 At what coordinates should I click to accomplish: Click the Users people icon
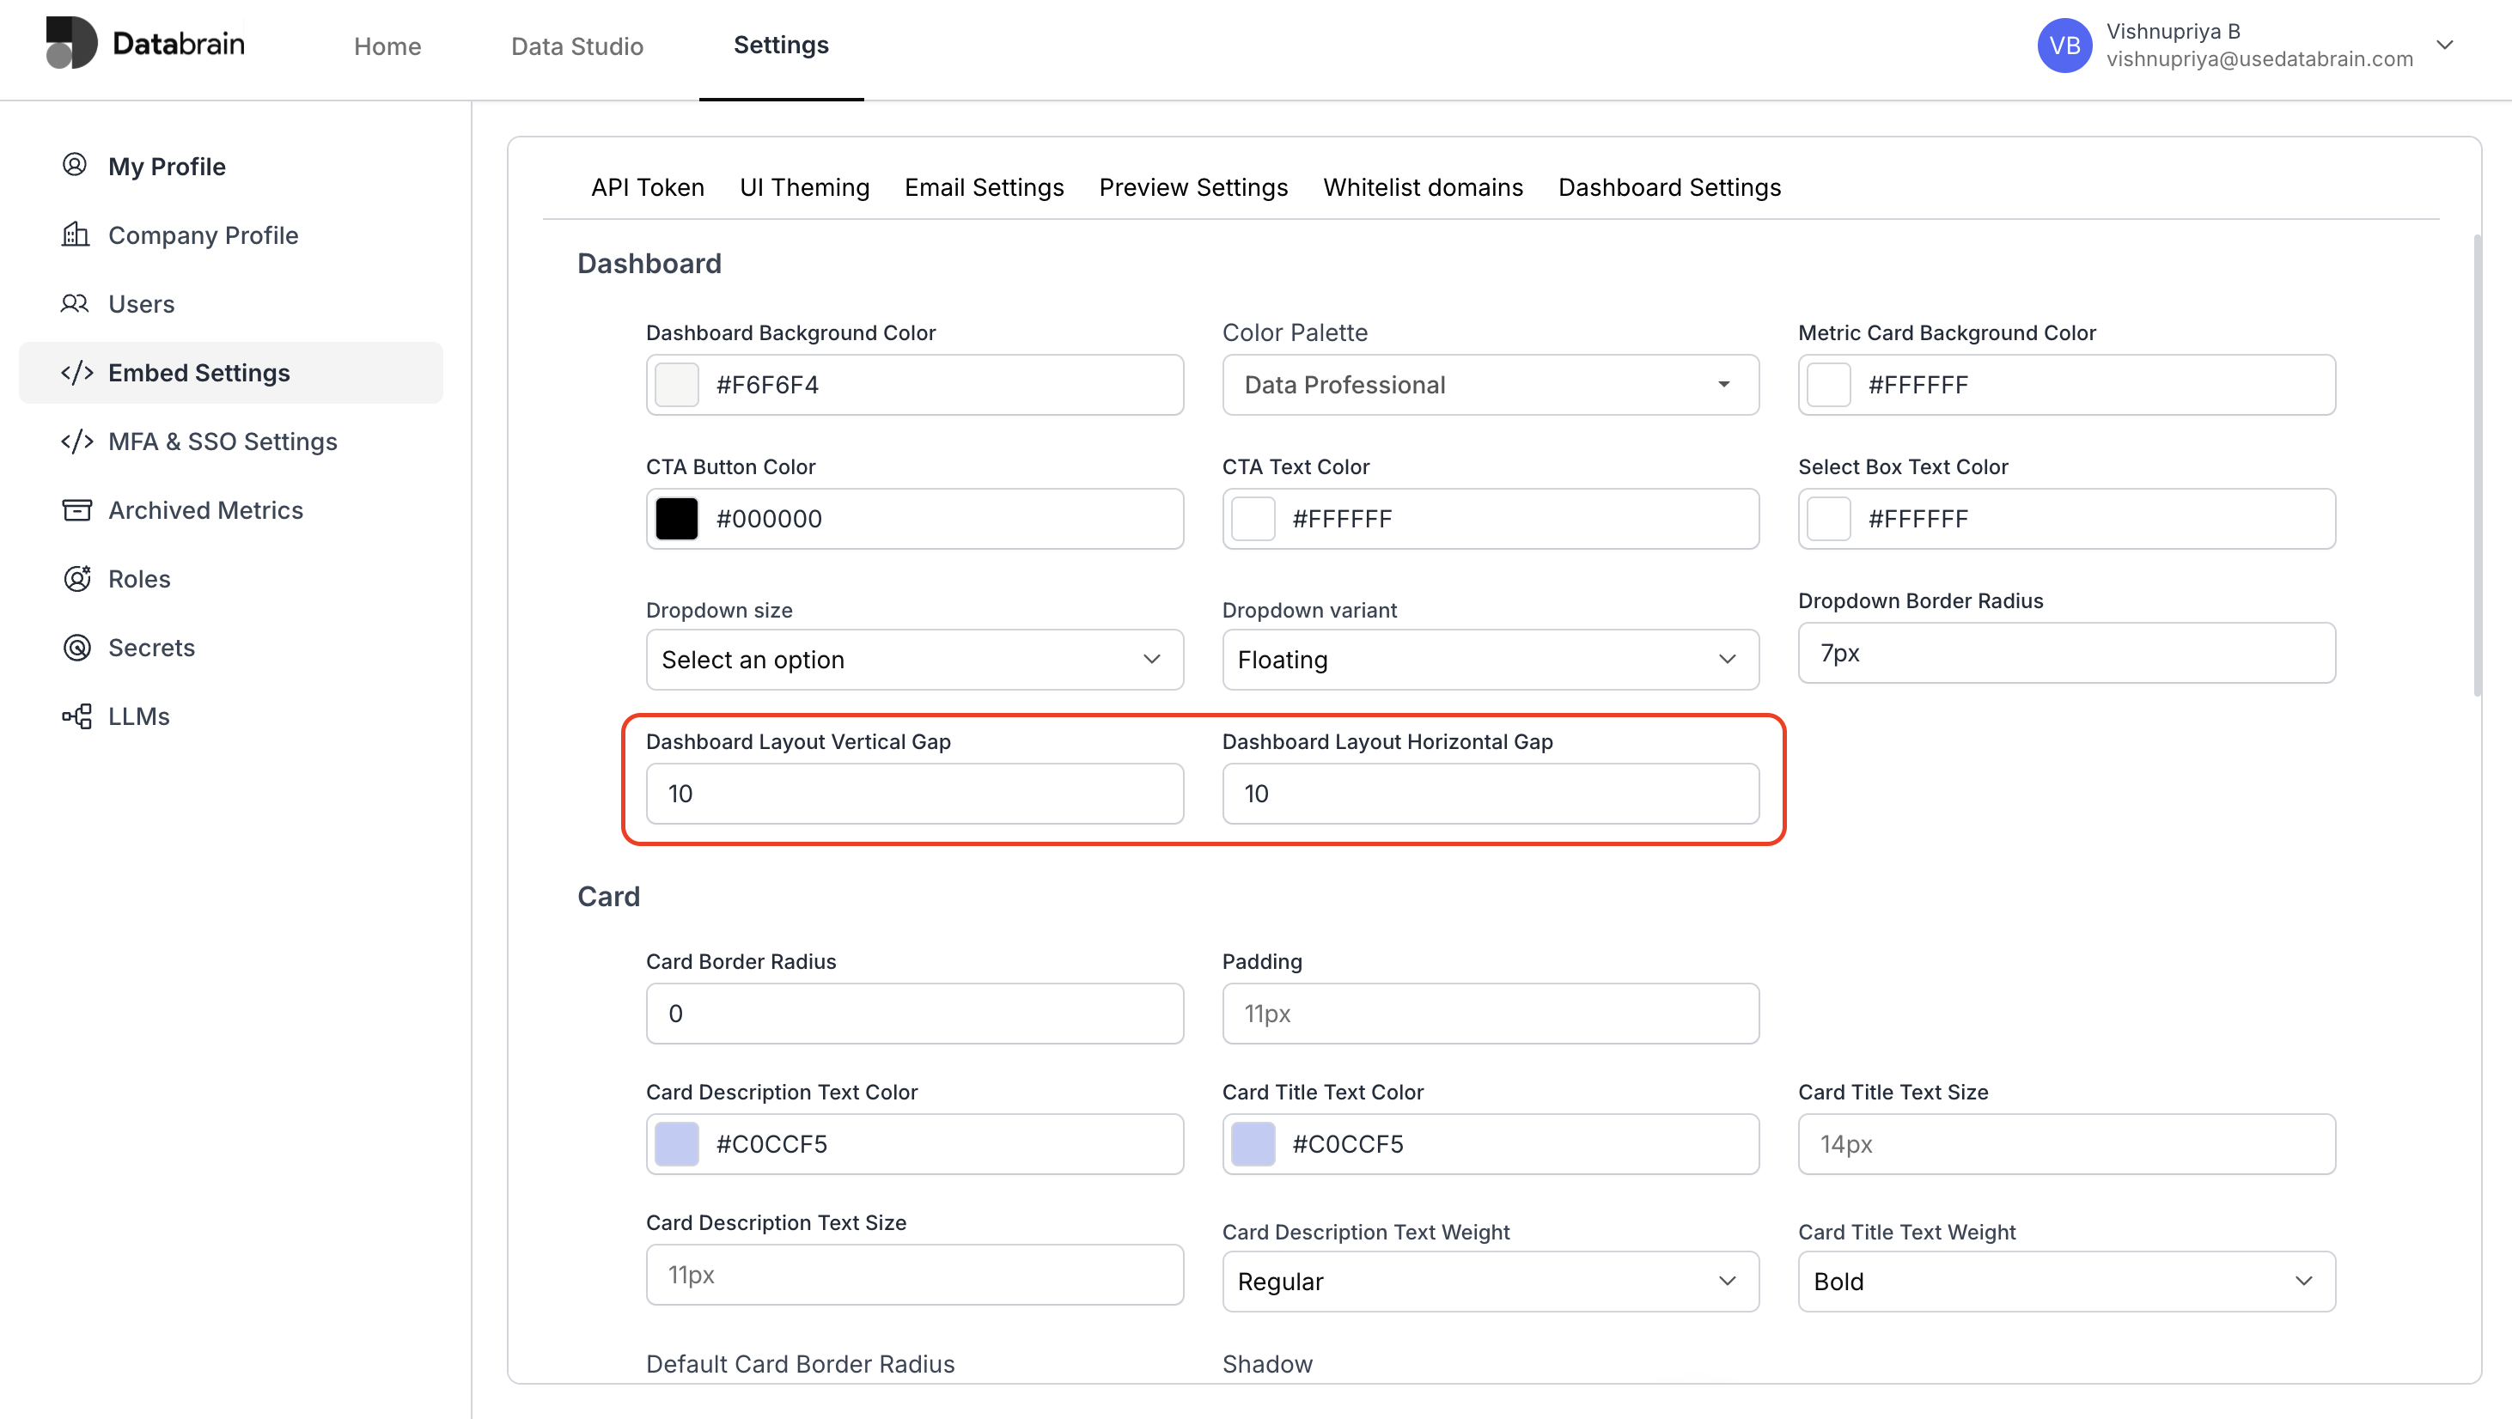[x=75, y=303]
